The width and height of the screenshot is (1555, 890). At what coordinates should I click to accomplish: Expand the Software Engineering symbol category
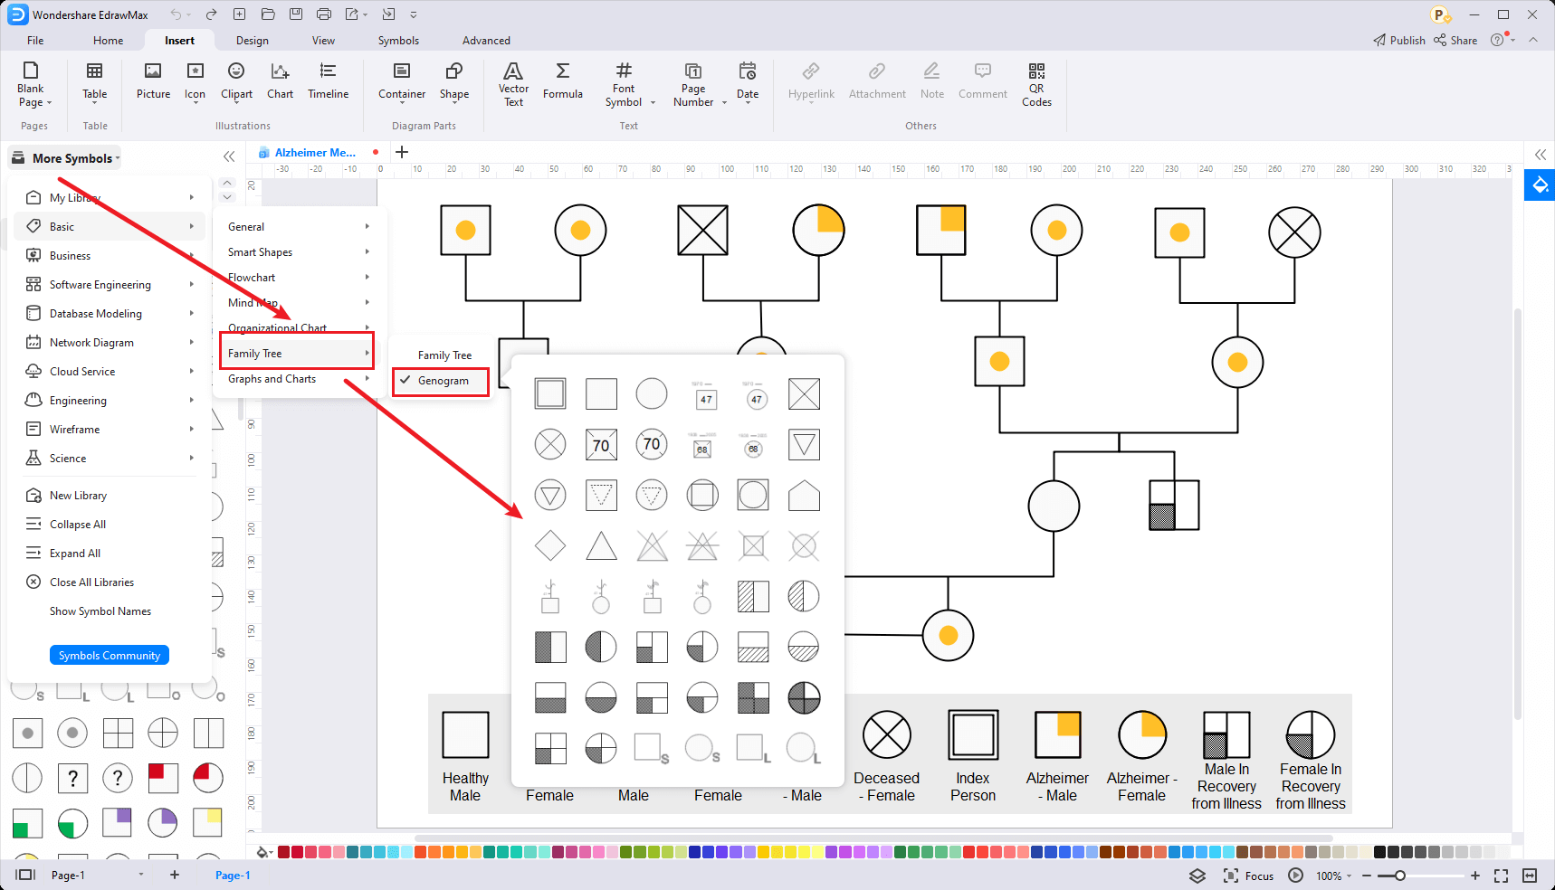100,284
